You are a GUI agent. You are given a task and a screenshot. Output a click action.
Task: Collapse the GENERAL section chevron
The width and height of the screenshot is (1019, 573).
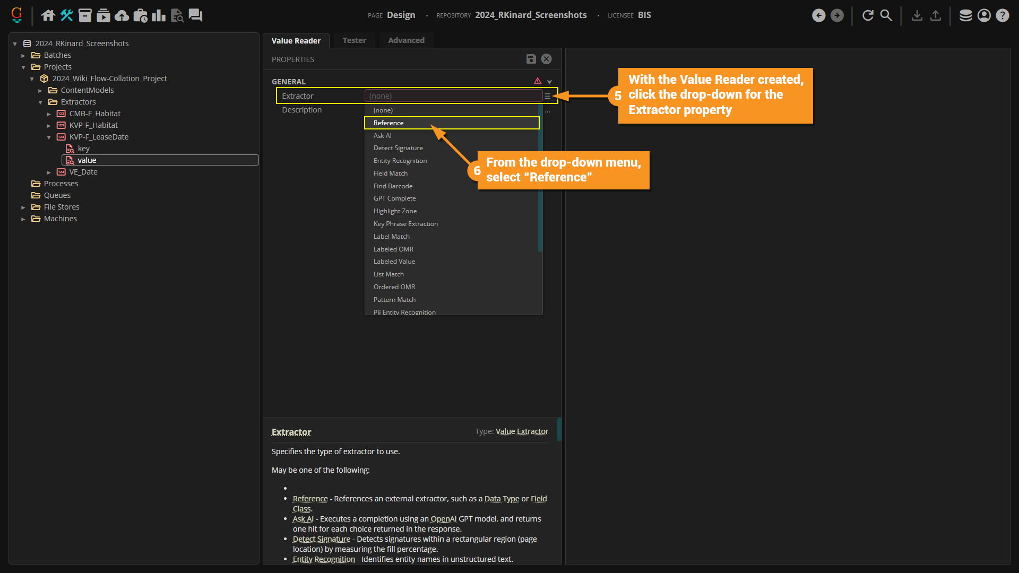coord(549,82)
